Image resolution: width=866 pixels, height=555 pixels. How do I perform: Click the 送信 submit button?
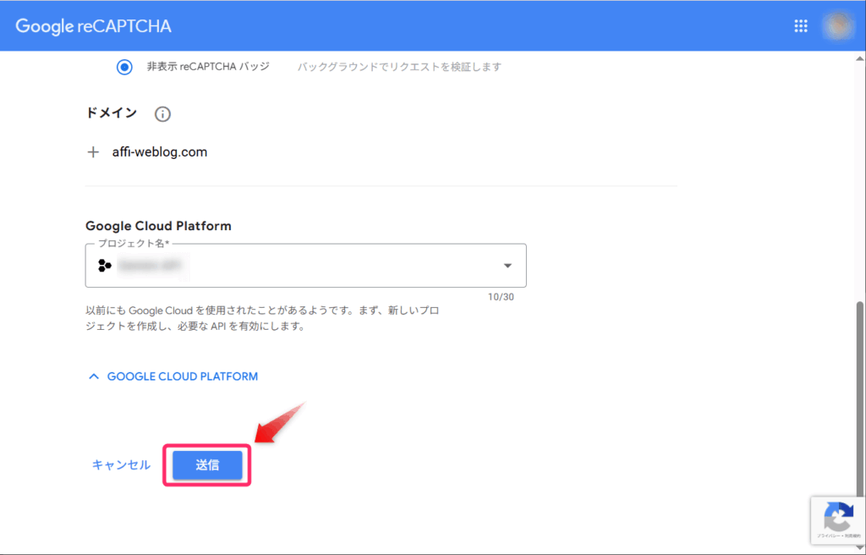pyautogui.click(x=208, y=465)
